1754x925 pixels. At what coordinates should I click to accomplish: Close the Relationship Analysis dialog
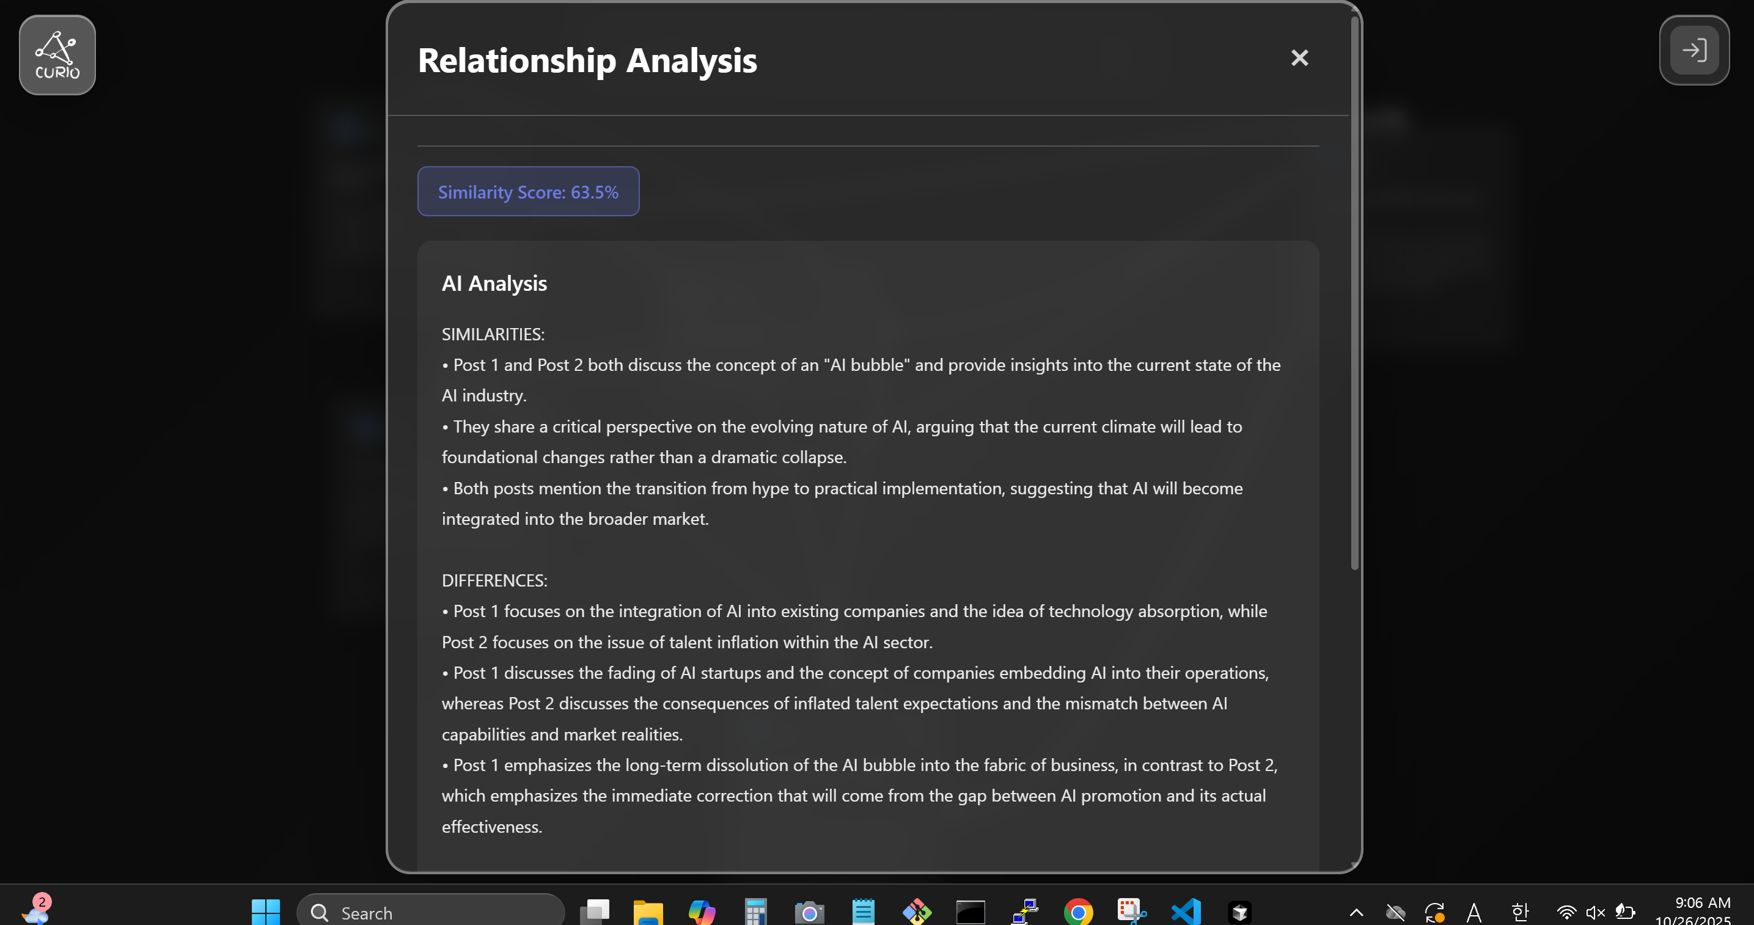(x=1299, y=58)
